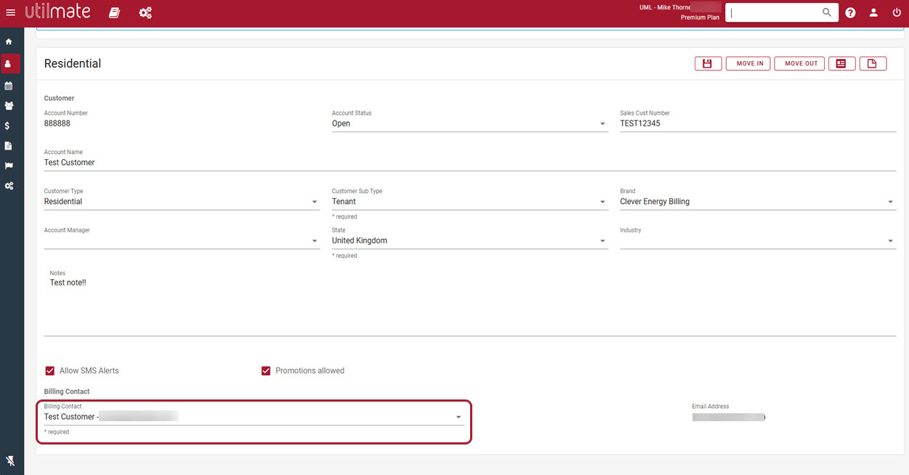Open the Customer Sub Type dropdown

coord(469,201)
